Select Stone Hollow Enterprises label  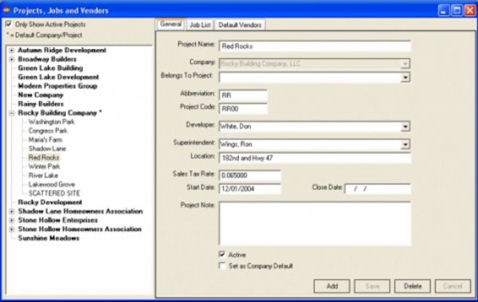coord(58,220)
